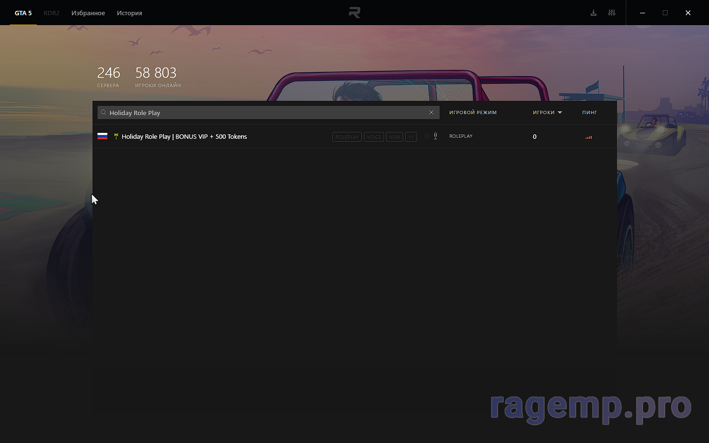Click the red ping signal icon
Image resolution: width=709 pixels, height=443 pixels.
pyautogui.click(x=588, y=137)
